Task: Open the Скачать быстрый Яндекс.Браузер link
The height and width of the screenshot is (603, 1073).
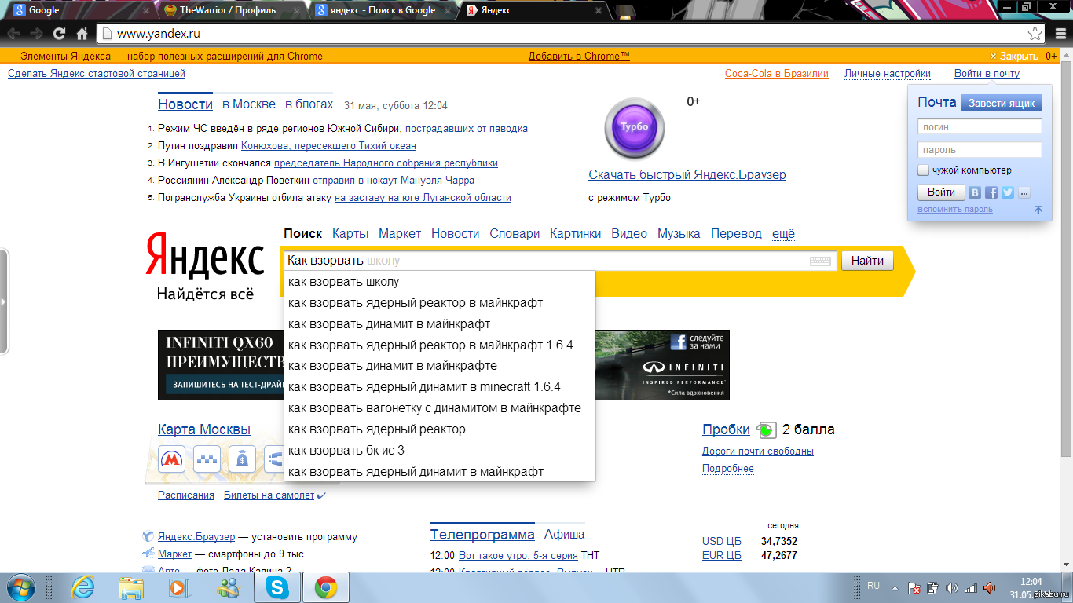Action: tap(687, 174)
